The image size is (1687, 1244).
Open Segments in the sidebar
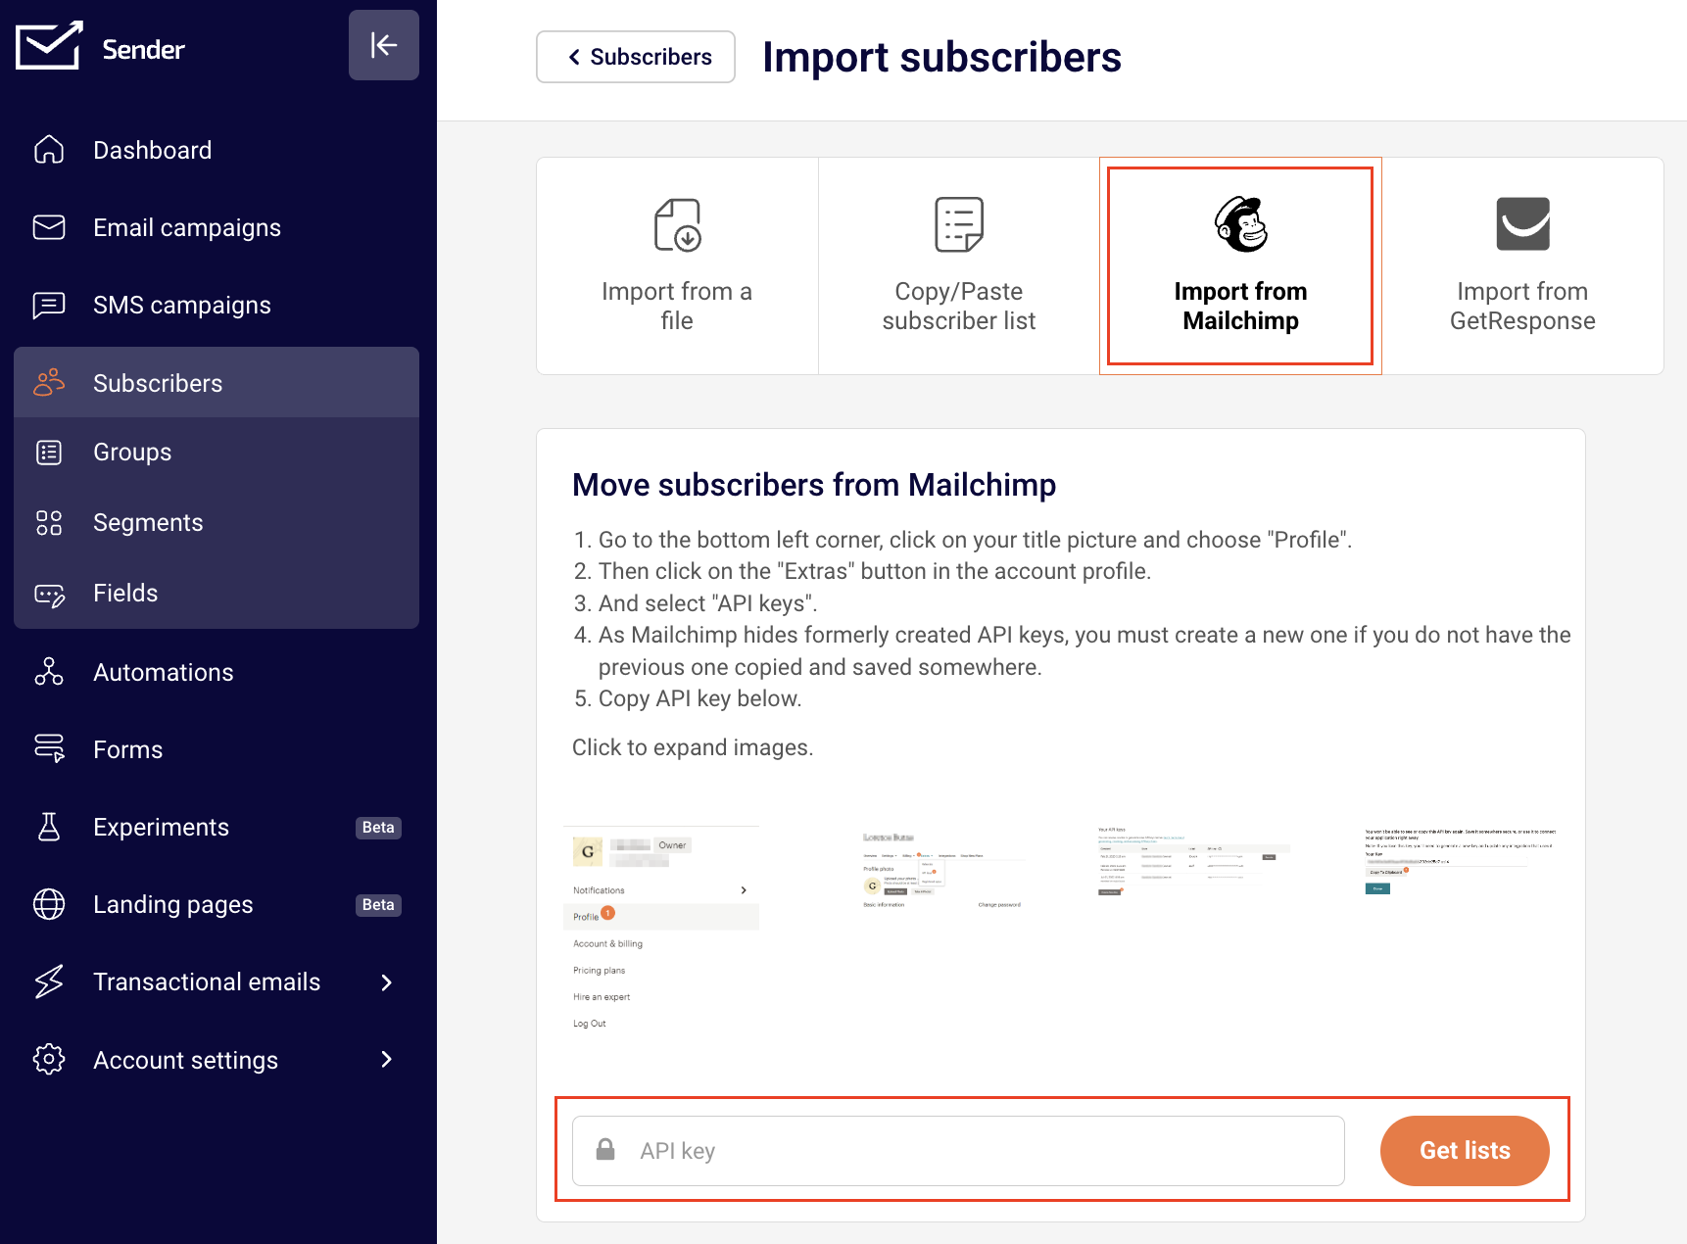(x=148, y=523)
